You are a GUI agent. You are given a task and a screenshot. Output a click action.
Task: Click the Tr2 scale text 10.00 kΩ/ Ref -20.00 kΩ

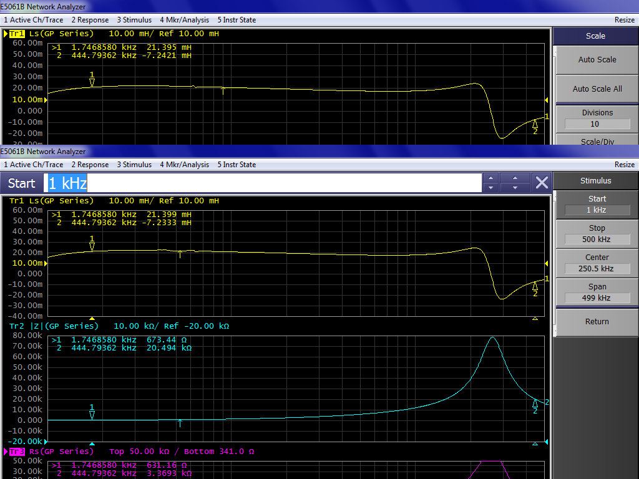[x=171, y=326]
